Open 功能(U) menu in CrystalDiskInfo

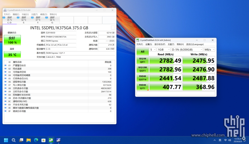click(x=25, y=14)
